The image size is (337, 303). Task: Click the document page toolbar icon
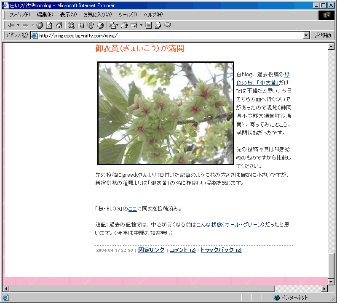pos(148,25)
